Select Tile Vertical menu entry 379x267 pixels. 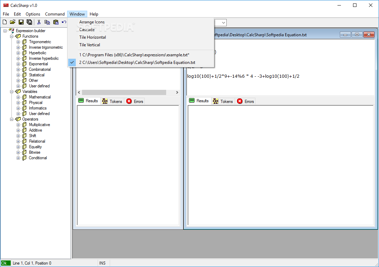pos(141,45)
